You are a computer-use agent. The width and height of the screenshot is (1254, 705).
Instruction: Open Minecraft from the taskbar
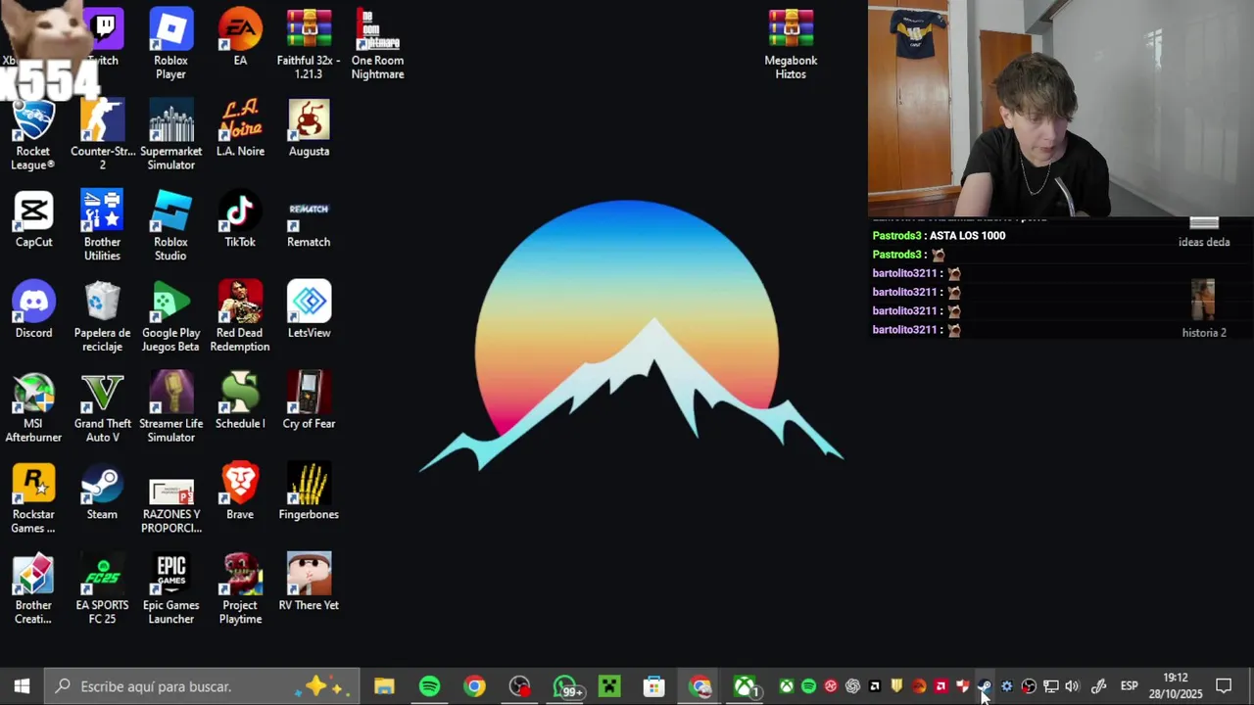(x=609, y=686)
